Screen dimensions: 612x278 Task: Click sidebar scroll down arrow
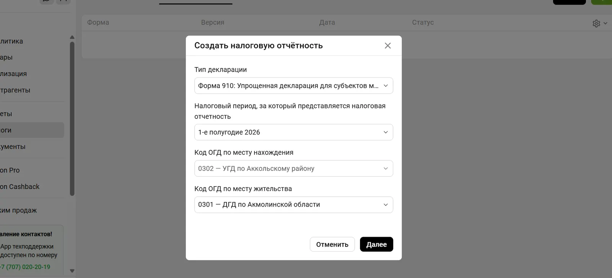72,271
